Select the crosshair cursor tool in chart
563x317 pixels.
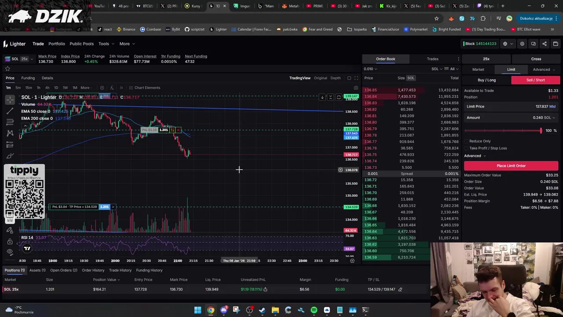10,100
